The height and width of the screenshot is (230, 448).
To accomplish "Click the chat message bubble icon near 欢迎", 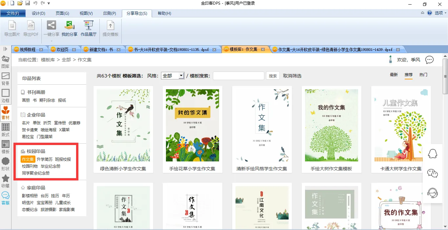I will click(x=429, y=60).
